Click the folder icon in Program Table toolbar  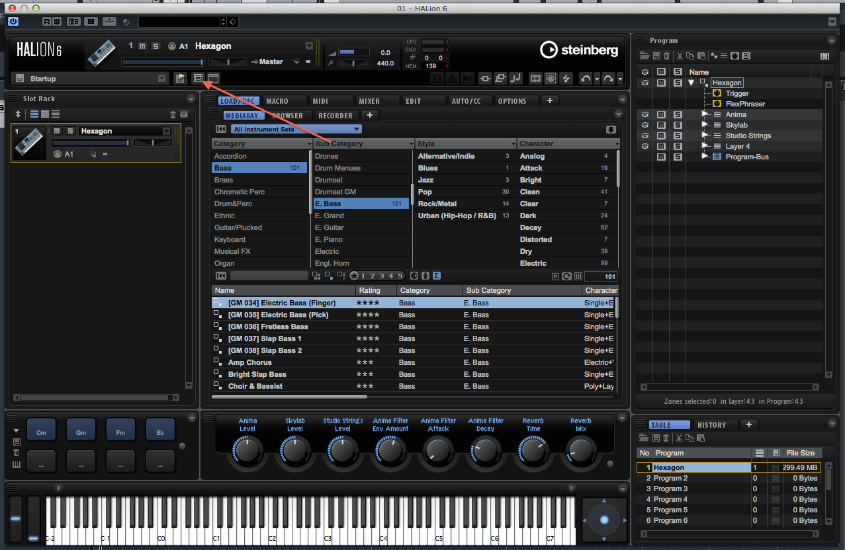click(643, 438)
